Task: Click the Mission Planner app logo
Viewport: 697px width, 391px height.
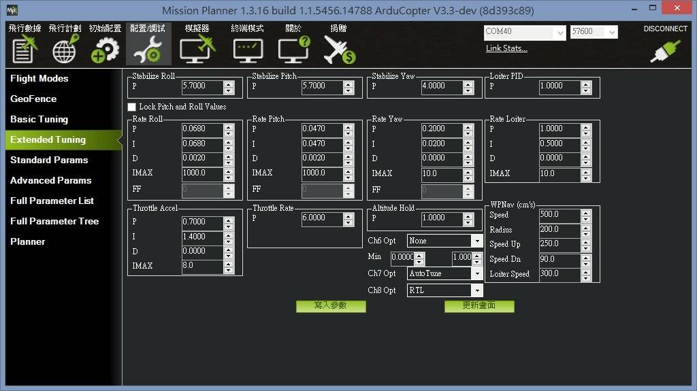Action: click(x=12, y=10)
